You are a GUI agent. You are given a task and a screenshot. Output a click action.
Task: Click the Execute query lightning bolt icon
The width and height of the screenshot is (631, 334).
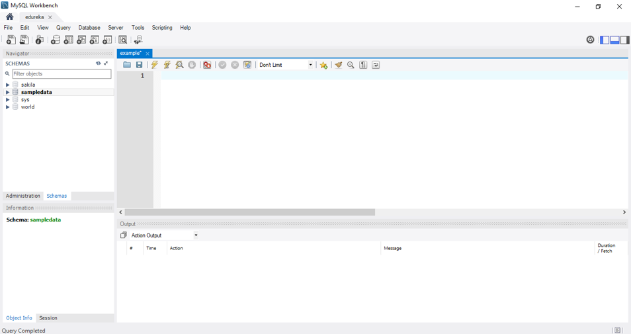click(154, 65)
